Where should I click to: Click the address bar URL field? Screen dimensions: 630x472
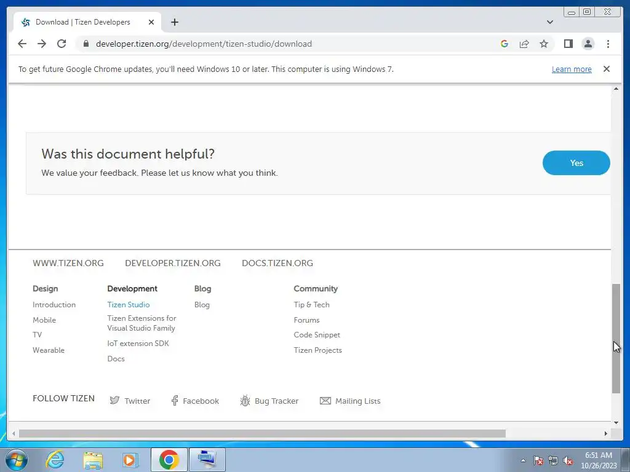tap(204, 44)
